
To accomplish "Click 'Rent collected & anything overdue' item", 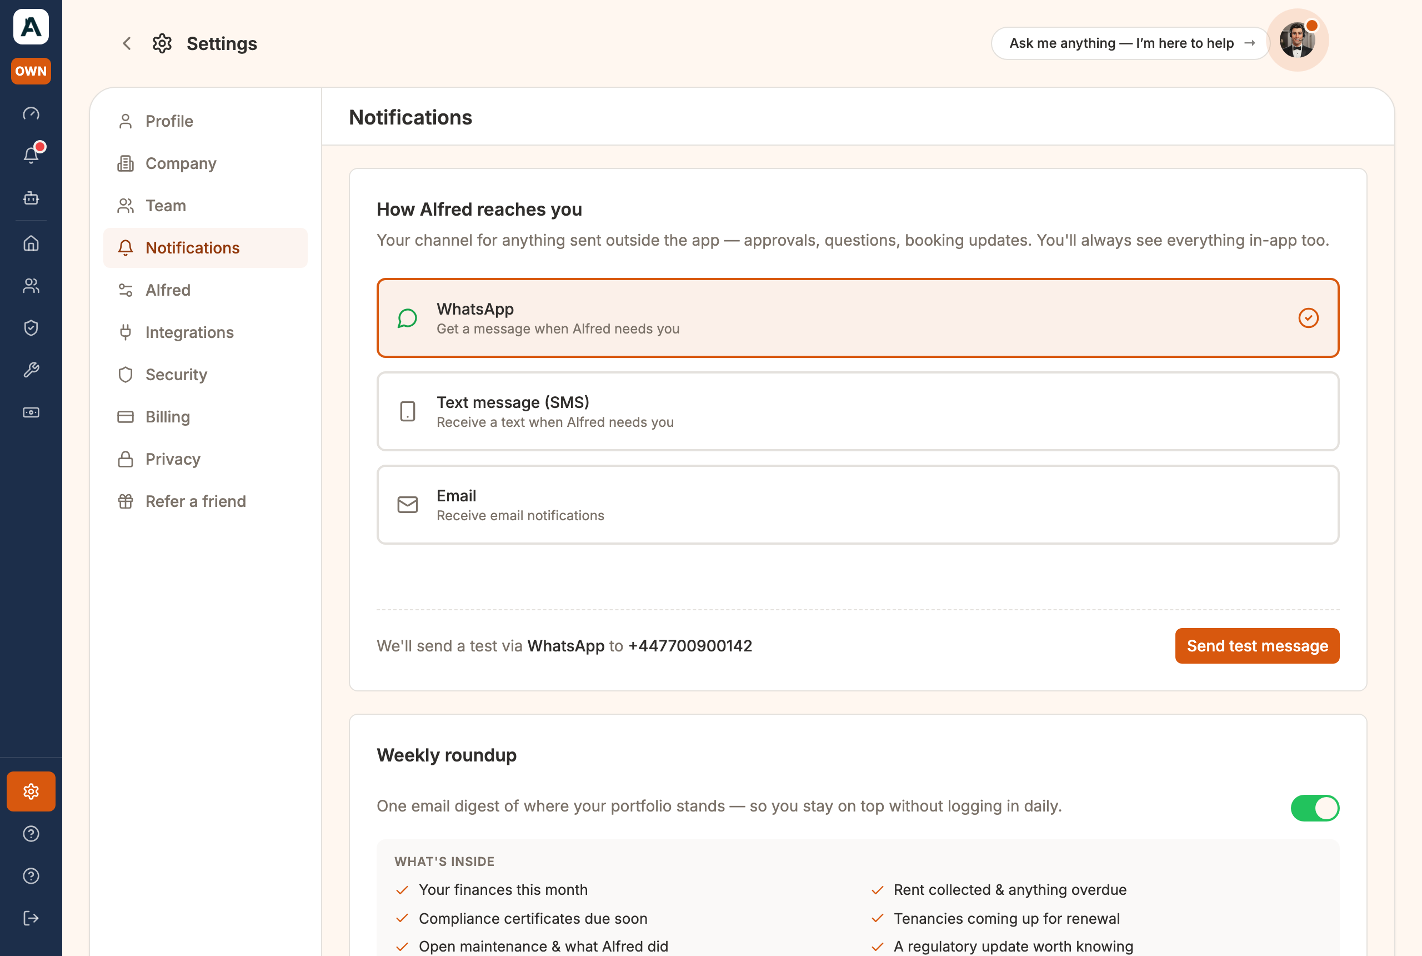I will (1009, 889).
